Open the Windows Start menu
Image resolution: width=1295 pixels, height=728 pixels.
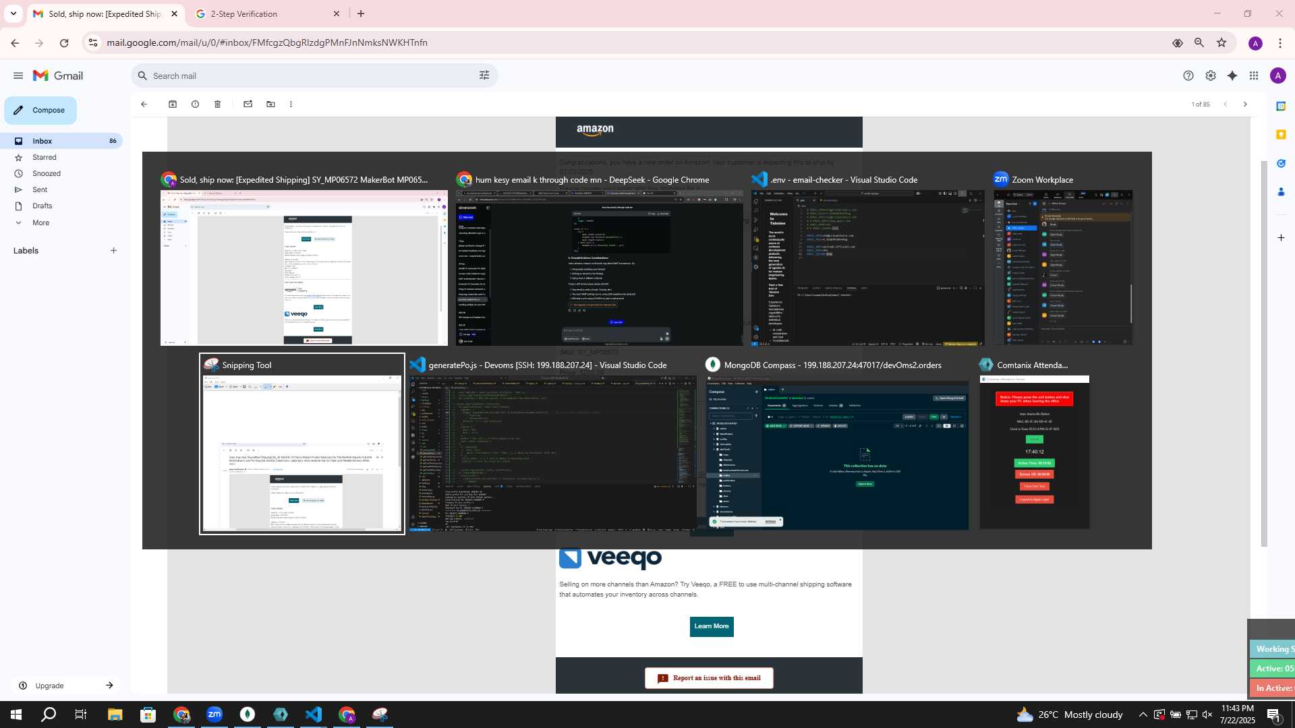pyautogui.click(x=16, y=715)
